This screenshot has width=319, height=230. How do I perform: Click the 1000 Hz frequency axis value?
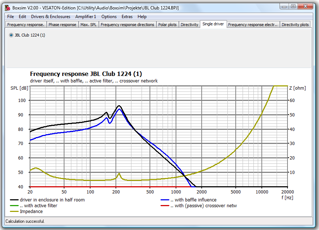(x=176, y=192)
